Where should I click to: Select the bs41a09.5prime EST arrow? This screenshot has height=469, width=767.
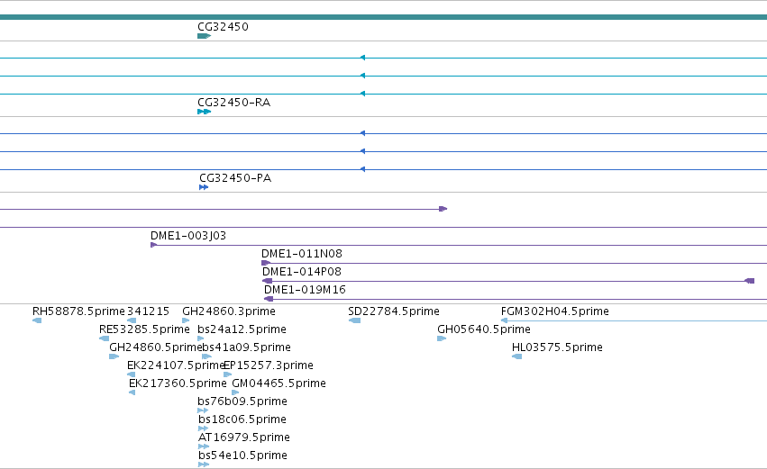coord(207,357)
